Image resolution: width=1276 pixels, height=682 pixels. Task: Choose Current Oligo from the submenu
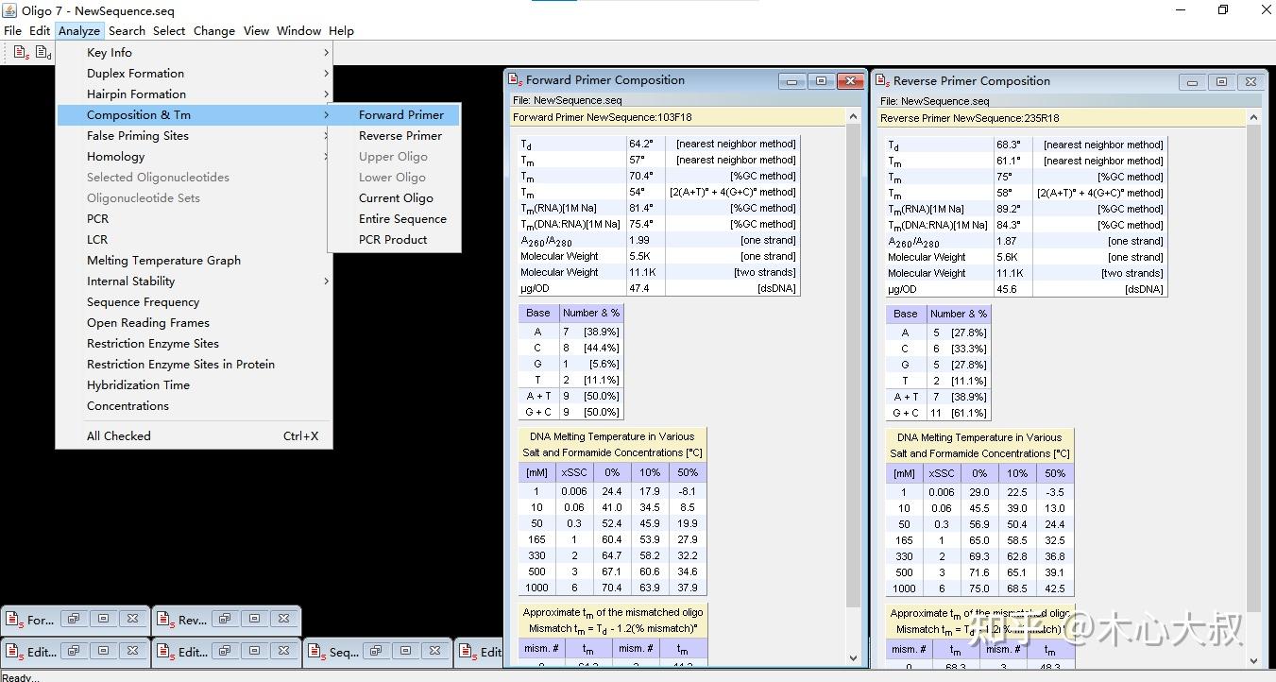[394, 198]
